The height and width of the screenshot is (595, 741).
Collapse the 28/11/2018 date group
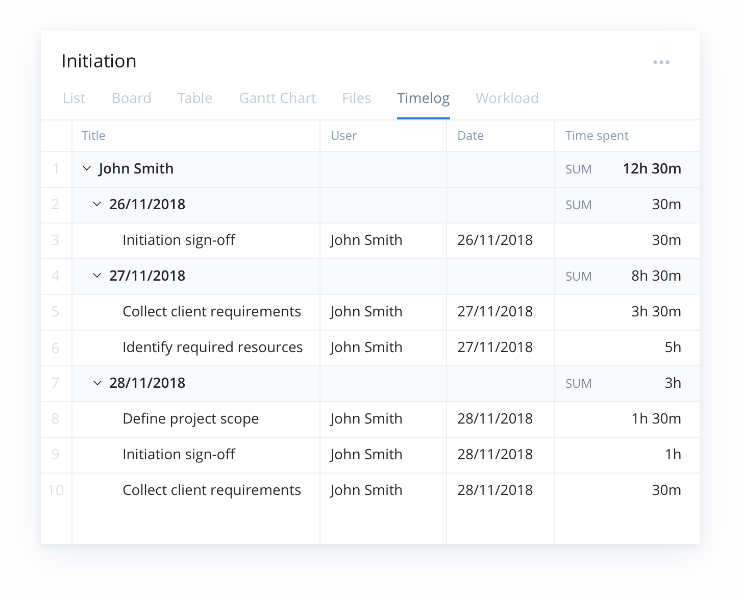coord(97,383)
